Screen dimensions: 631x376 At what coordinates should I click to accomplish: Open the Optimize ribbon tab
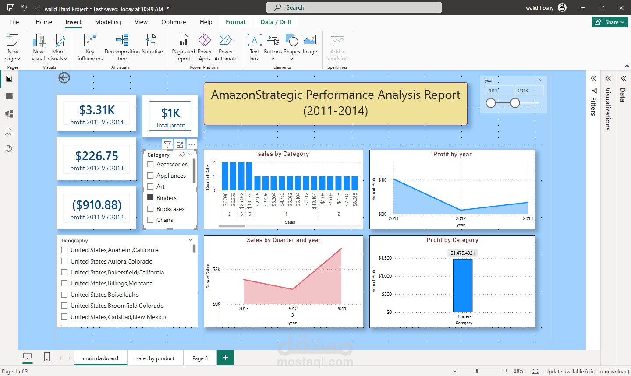point(174,22)
